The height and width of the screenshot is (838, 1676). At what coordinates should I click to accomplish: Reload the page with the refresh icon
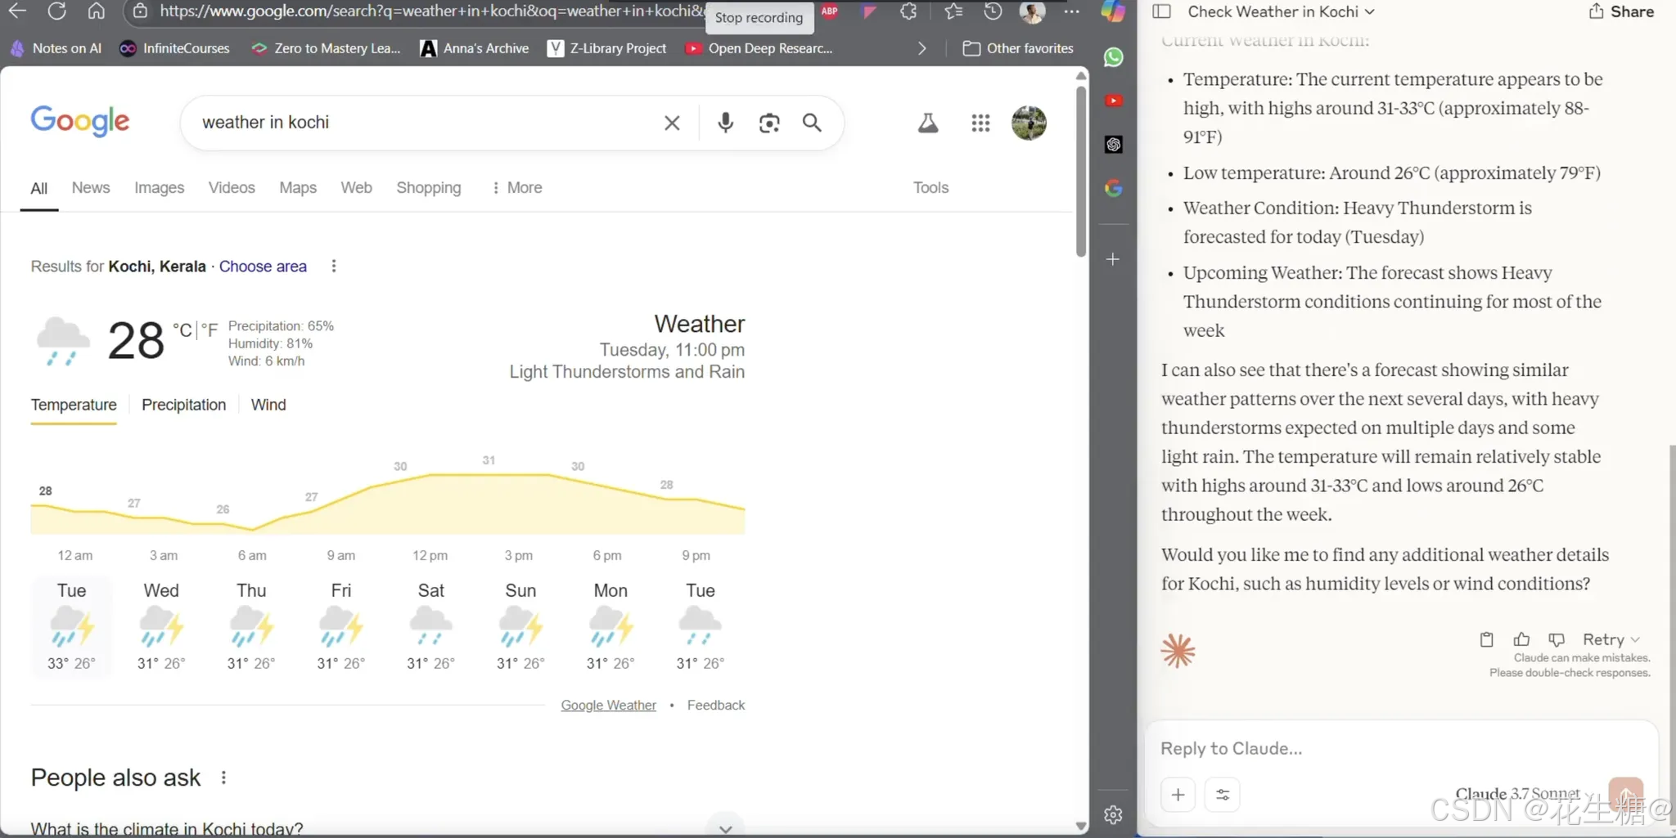coord(56,11)
